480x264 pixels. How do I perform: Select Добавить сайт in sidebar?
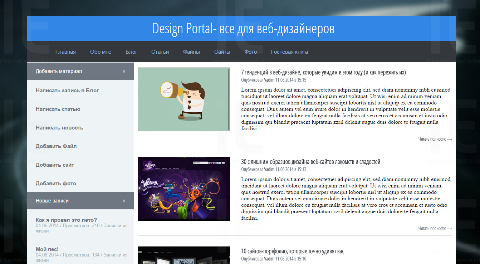click(55, 165)
